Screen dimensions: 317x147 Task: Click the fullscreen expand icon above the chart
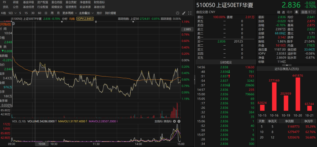[x=190, y=13]
